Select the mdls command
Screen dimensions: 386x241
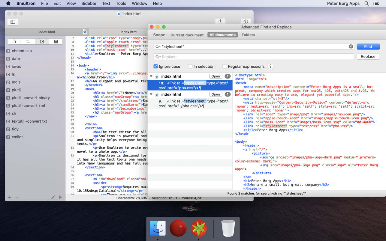(x=16, y=82)
